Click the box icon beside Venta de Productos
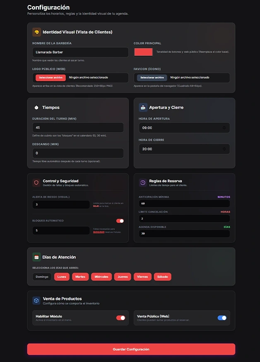Screen dimensions: 260x362 pos(36,300)
